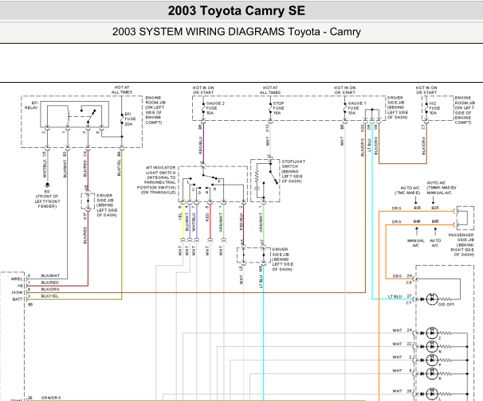483x401 pixels.
Task: Click the GAUGE 1 fuse symbol
Action: point(345,108)
